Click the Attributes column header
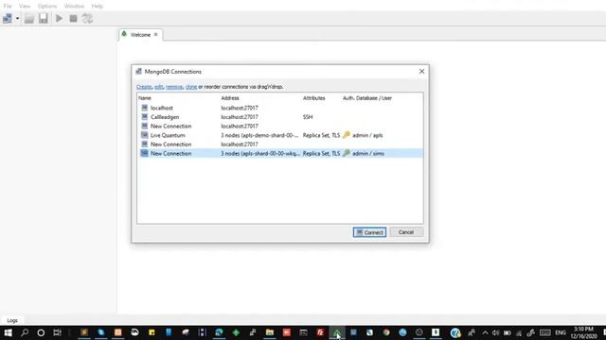This screenshot has height=340, width=606. pyautogui.click(x=313, y=98)
